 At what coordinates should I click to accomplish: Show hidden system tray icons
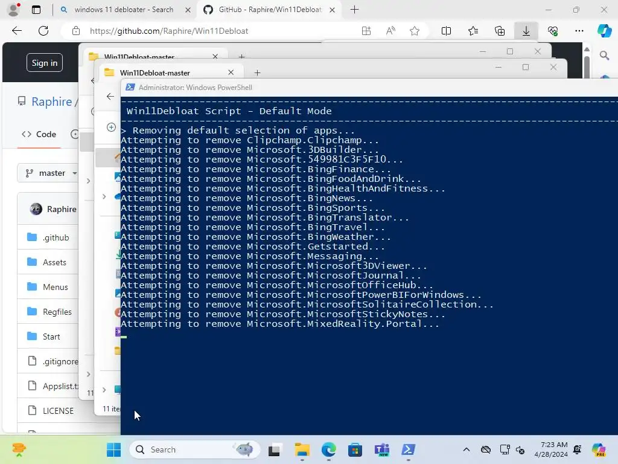click(x=467, y=449)
